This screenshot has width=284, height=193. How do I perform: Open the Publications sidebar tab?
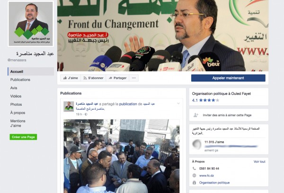pos(20,80)
